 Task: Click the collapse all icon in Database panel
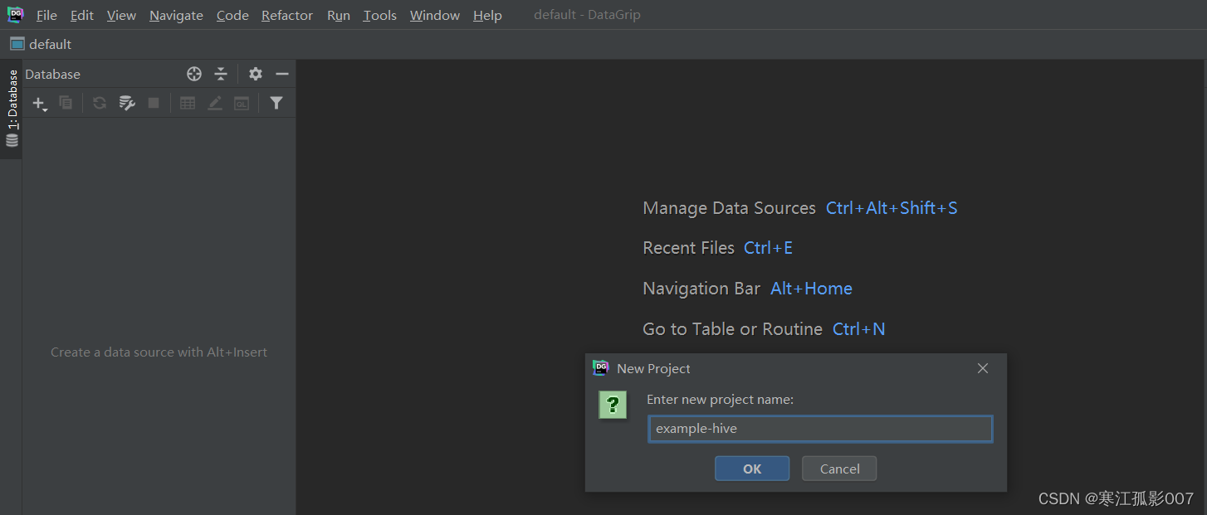(x=221, y=74)
